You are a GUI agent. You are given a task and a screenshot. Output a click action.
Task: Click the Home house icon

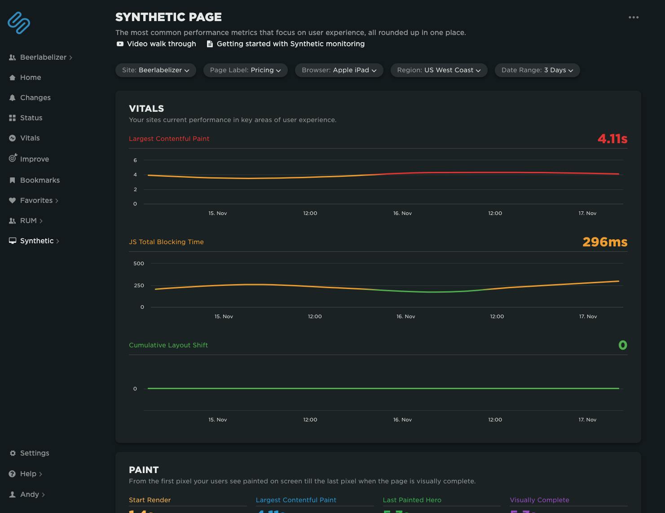[x=13, y=78]
